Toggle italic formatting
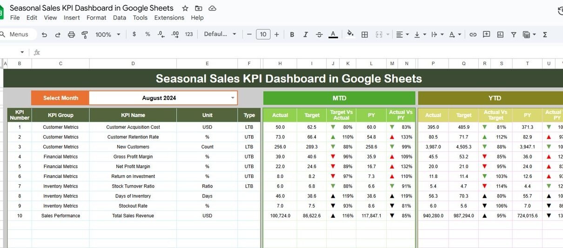 click(x=306, y=34)
